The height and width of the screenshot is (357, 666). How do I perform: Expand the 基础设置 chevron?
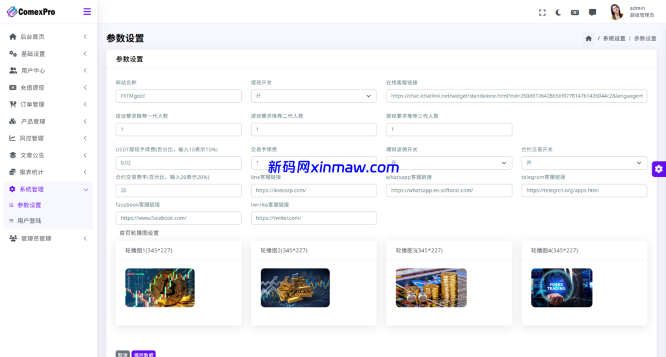click(85, 53)
